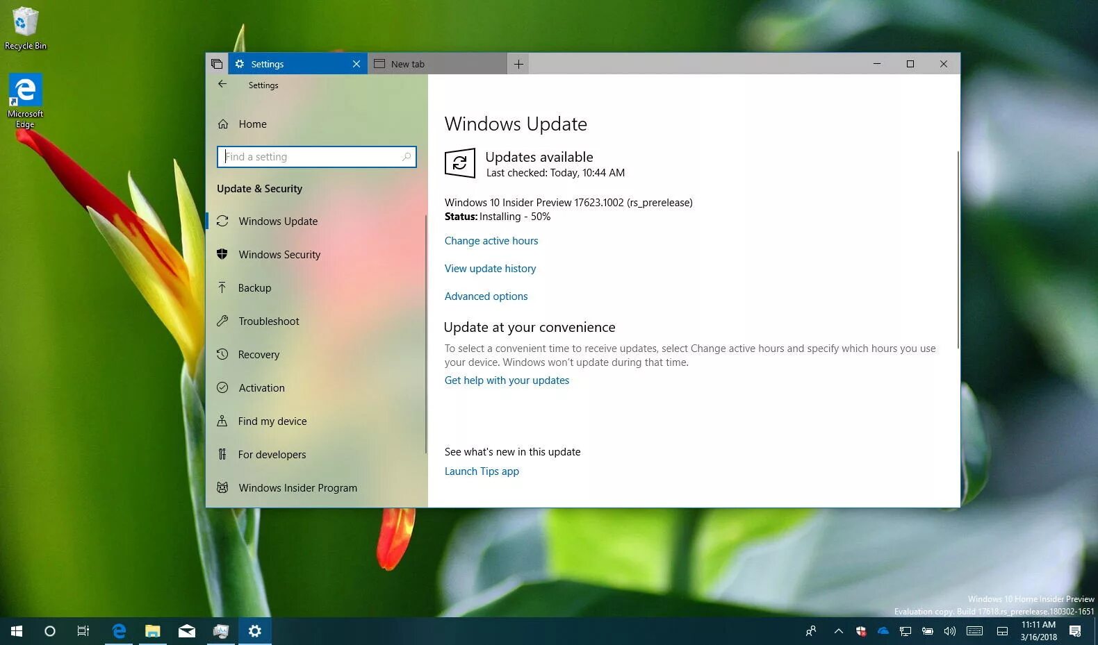Open the Troubleshoot page
The height and width of the screenshot is (645, 1098).
tap(316, 321)
